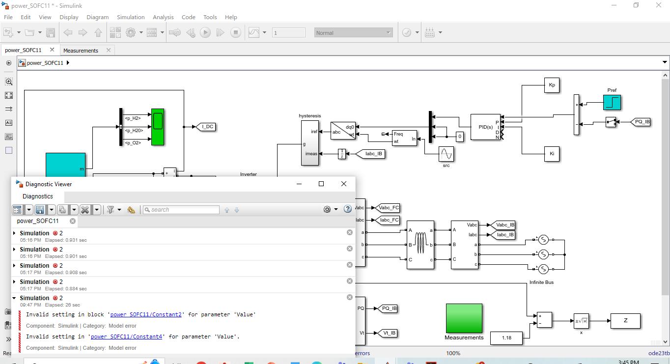
Task: Step forward the simulation one step
Action: 221,32
